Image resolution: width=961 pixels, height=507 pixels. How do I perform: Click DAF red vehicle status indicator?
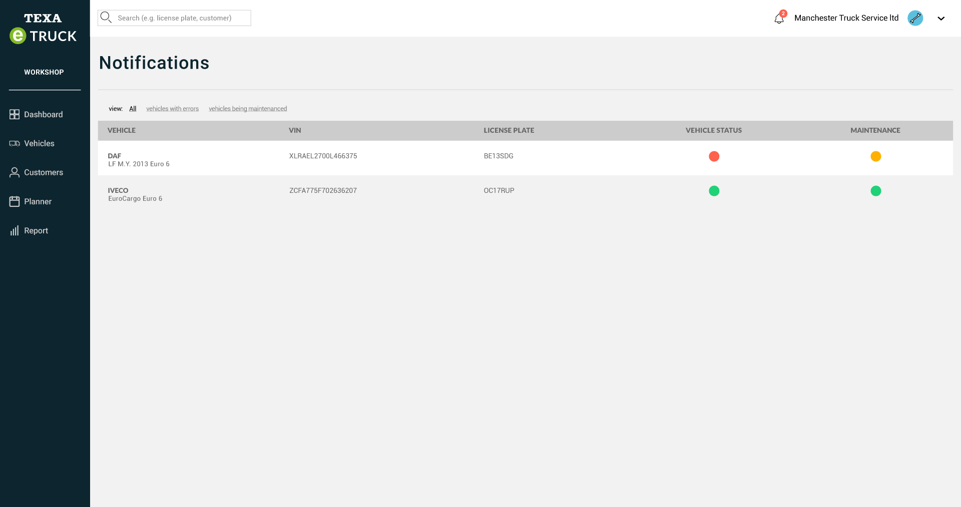point(714,156)
